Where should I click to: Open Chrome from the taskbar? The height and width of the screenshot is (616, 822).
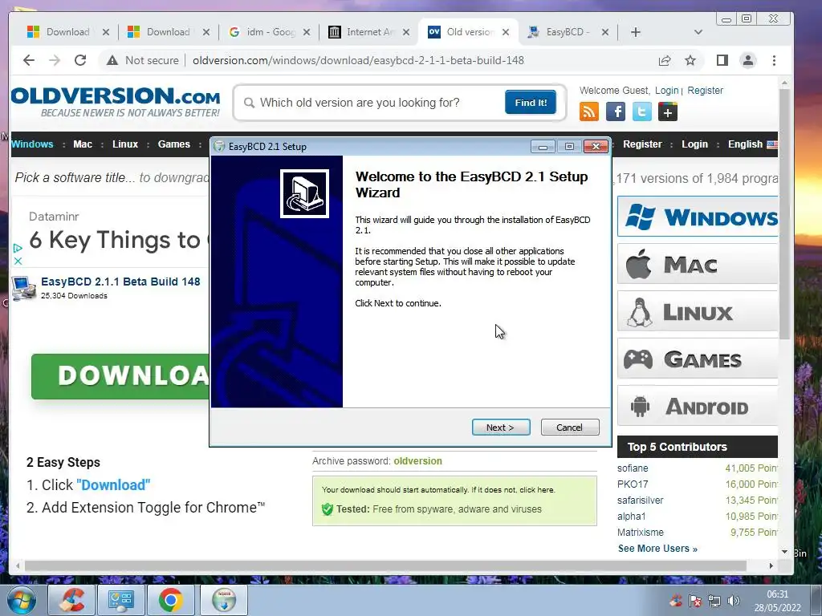170,600
